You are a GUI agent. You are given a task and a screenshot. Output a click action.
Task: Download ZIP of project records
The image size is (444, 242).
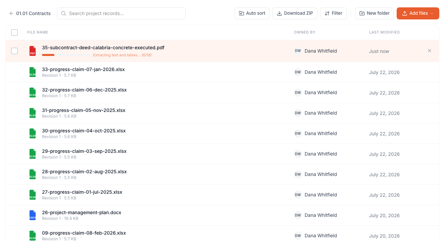(295, 13)
